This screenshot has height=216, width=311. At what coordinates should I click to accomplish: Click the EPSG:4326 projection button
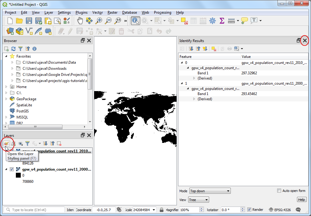pos(280,210)
